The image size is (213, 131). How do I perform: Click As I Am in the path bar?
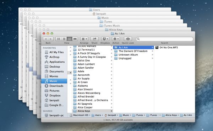[x=186, y=115]
